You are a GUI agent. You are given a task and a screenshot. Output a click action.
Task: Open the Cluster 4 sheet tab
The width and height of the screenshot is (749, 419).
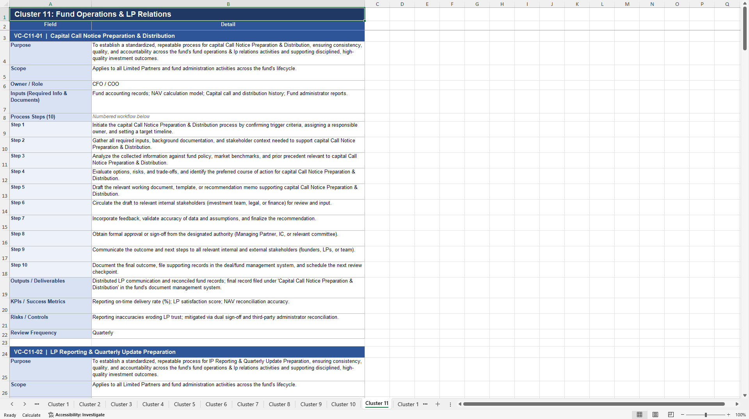click(153, 404)
